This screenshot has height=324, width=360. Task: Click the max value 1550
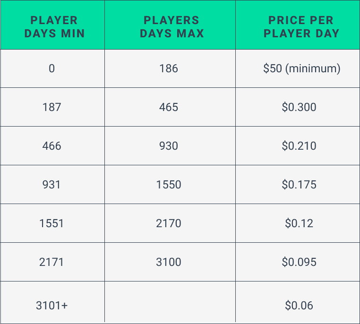click(170, 185)
